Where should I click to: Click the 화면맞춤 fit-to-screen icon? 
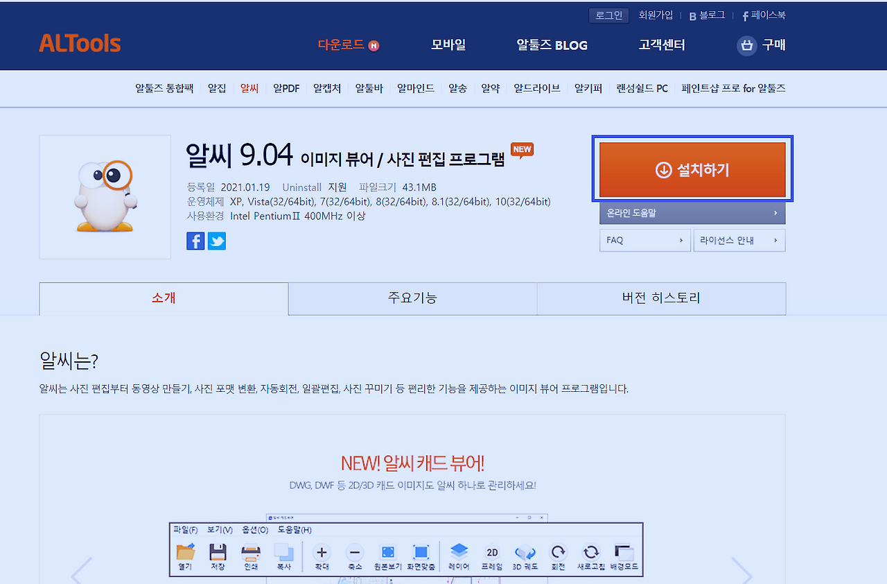(x=421, y=553)
